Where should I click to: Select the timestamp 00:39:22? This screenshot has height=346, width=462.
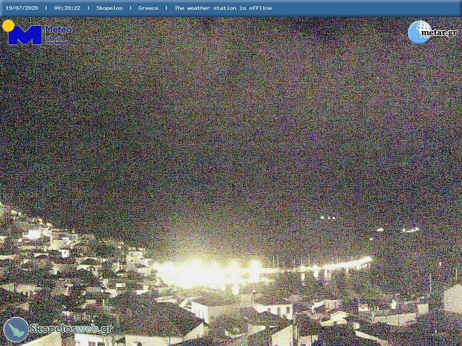(67, 8)
